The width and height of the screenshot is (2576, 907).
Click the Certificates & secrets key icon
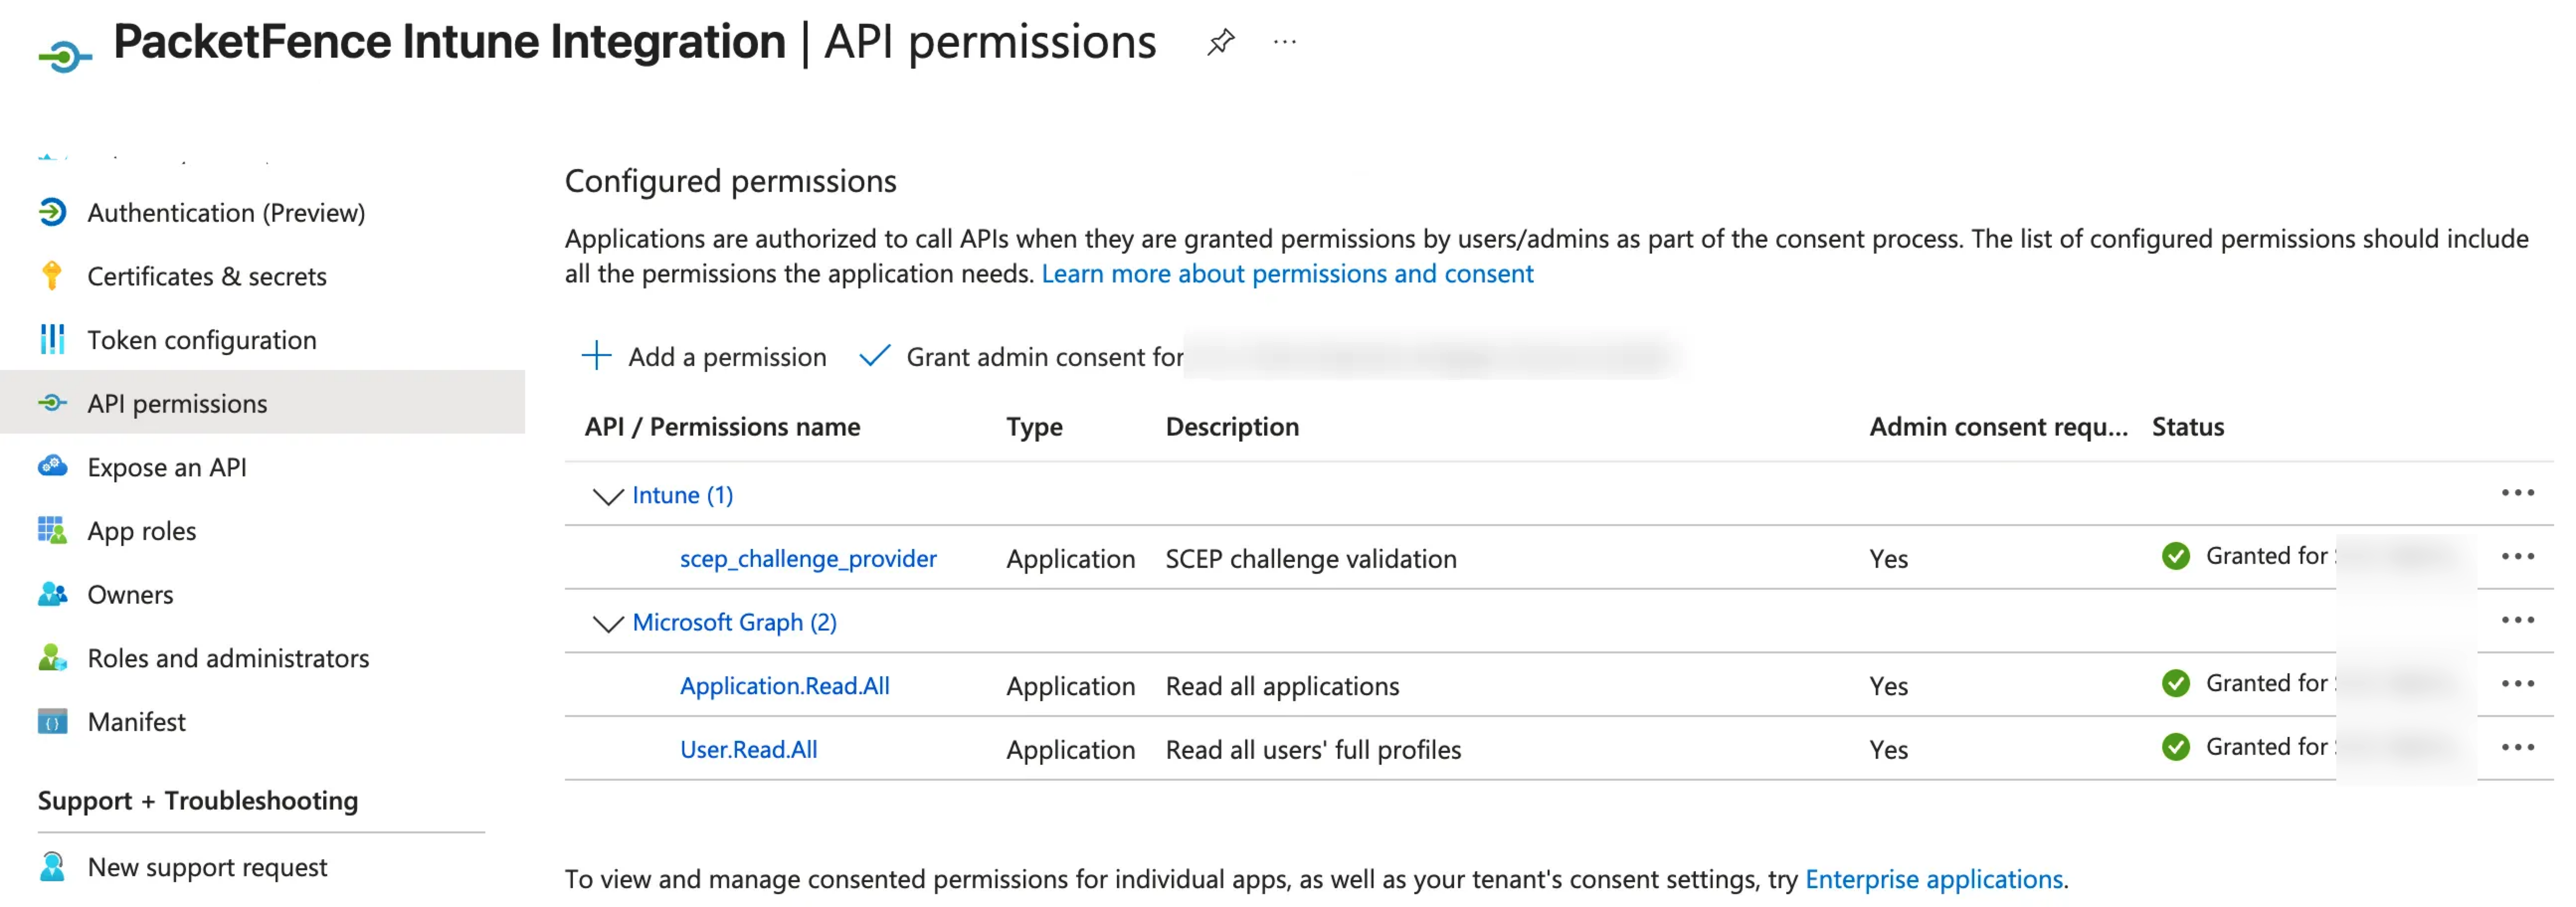(52, 276)
